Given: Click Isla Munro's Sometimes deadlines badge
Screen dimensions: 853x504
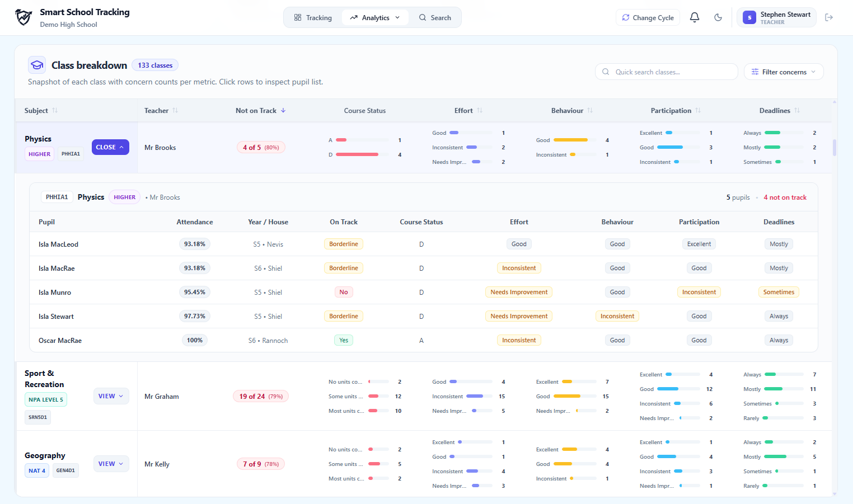Looking at the screenshot, I should pos(779,292).
